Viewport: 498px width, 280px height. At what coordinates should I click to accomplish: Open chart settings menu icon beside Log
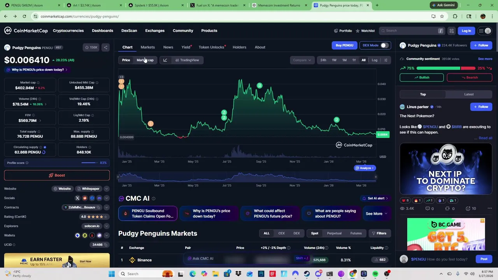[x=386, y=60]
